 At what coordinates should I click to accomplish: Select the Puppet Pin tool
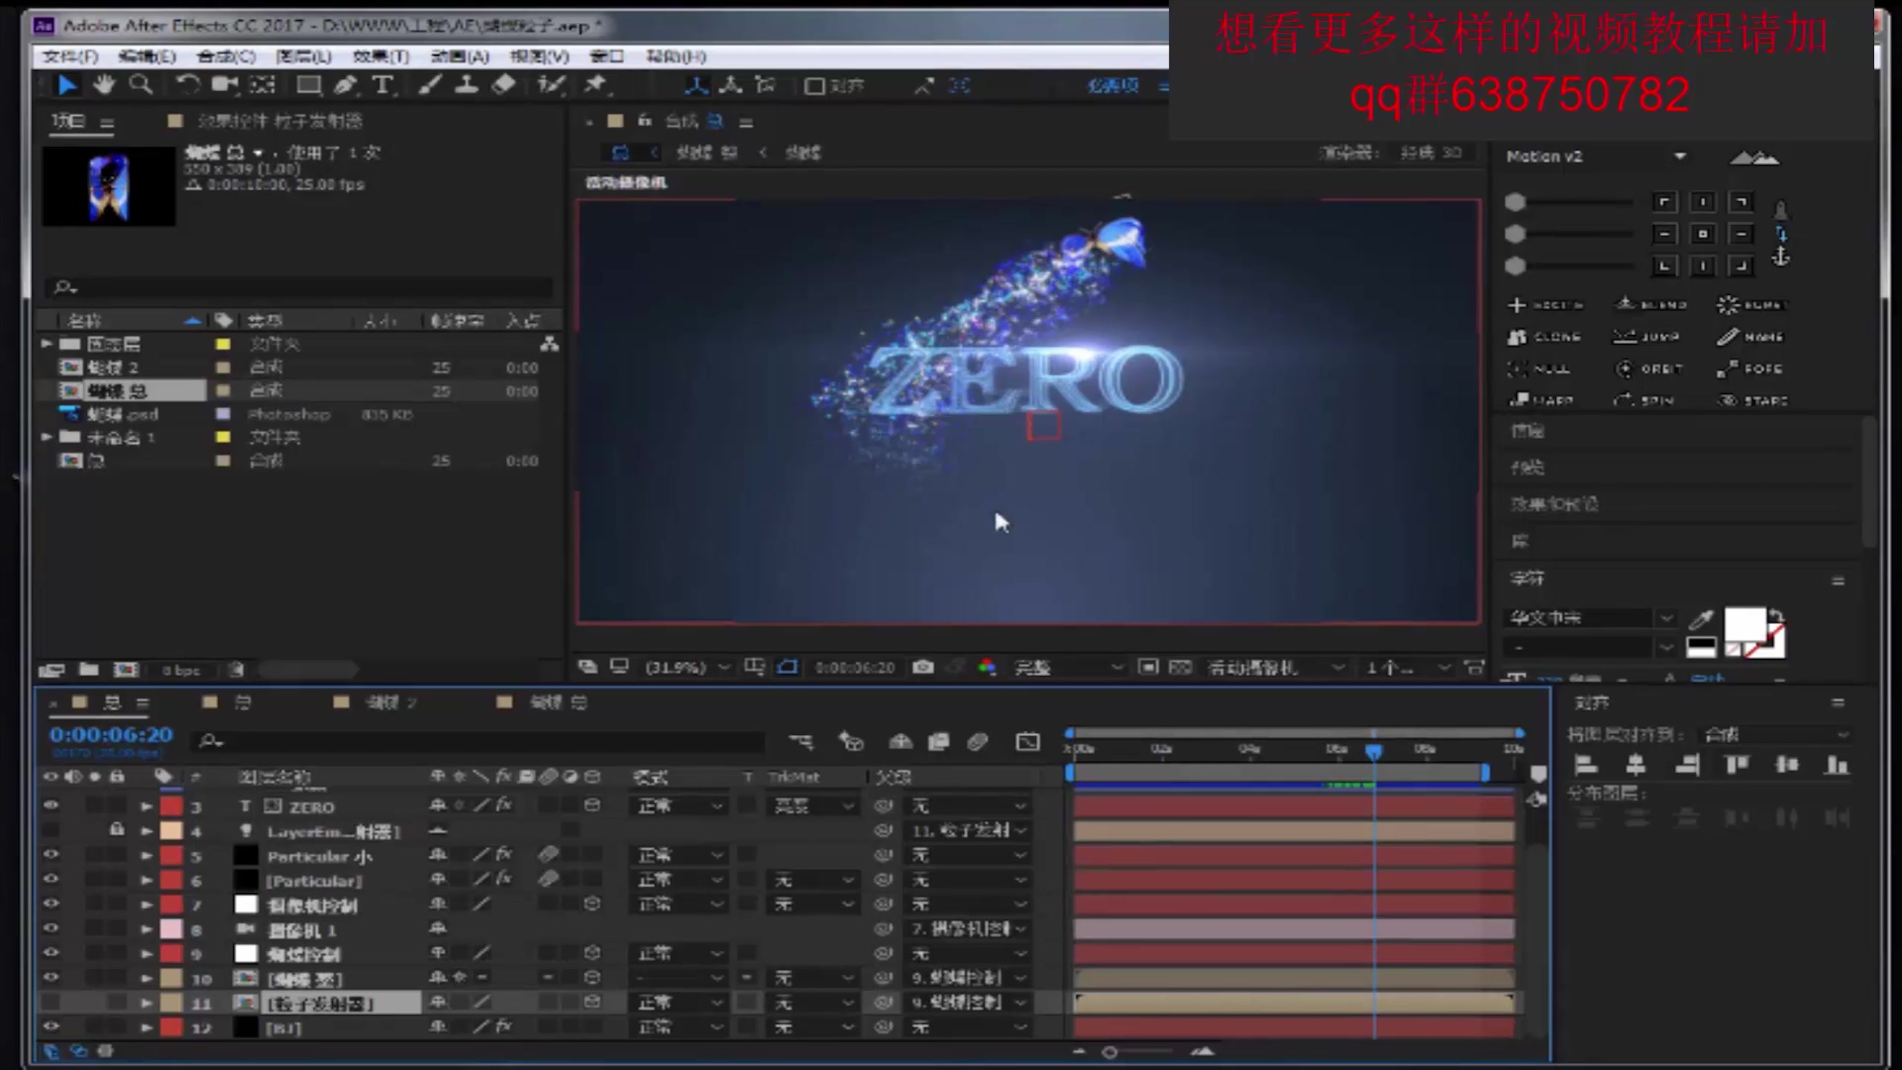pyautogui.click(x=595, y=85)
